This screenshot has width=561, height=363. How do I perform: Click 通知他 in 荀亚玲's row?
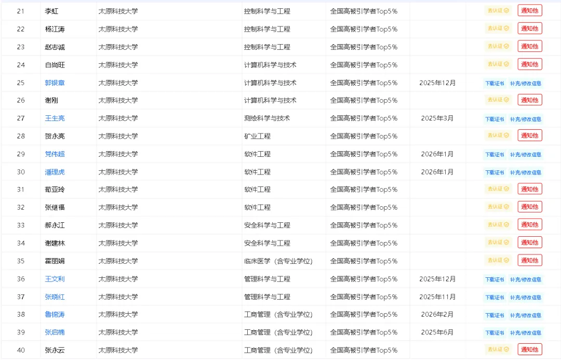[x=529, y=189]
